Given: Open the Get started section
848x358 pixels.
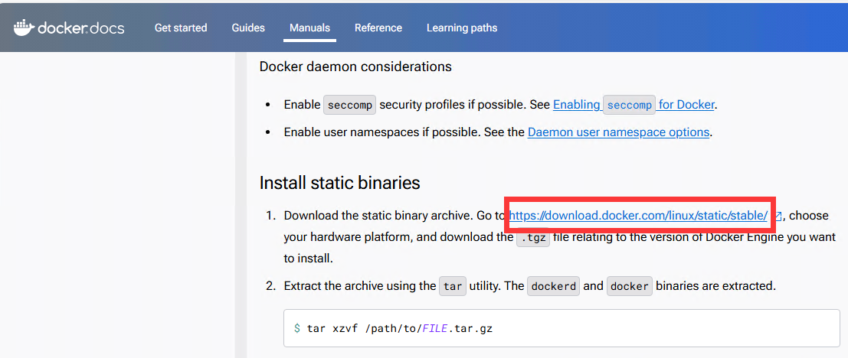Looking at the screenshot, I should (181, 28).
